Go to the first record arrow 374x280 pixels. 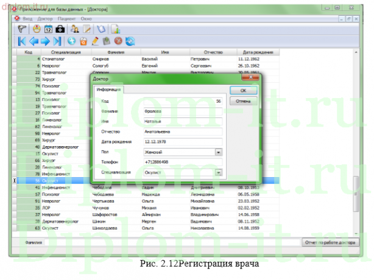tap(21, 41)
